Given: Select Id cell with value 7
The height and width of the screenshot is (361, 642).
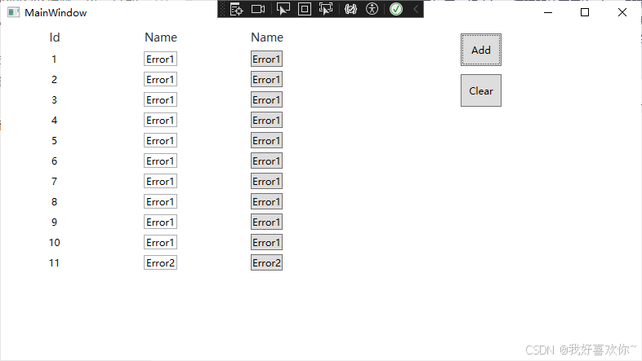Looking at the screenshot, I should point(54,182).
